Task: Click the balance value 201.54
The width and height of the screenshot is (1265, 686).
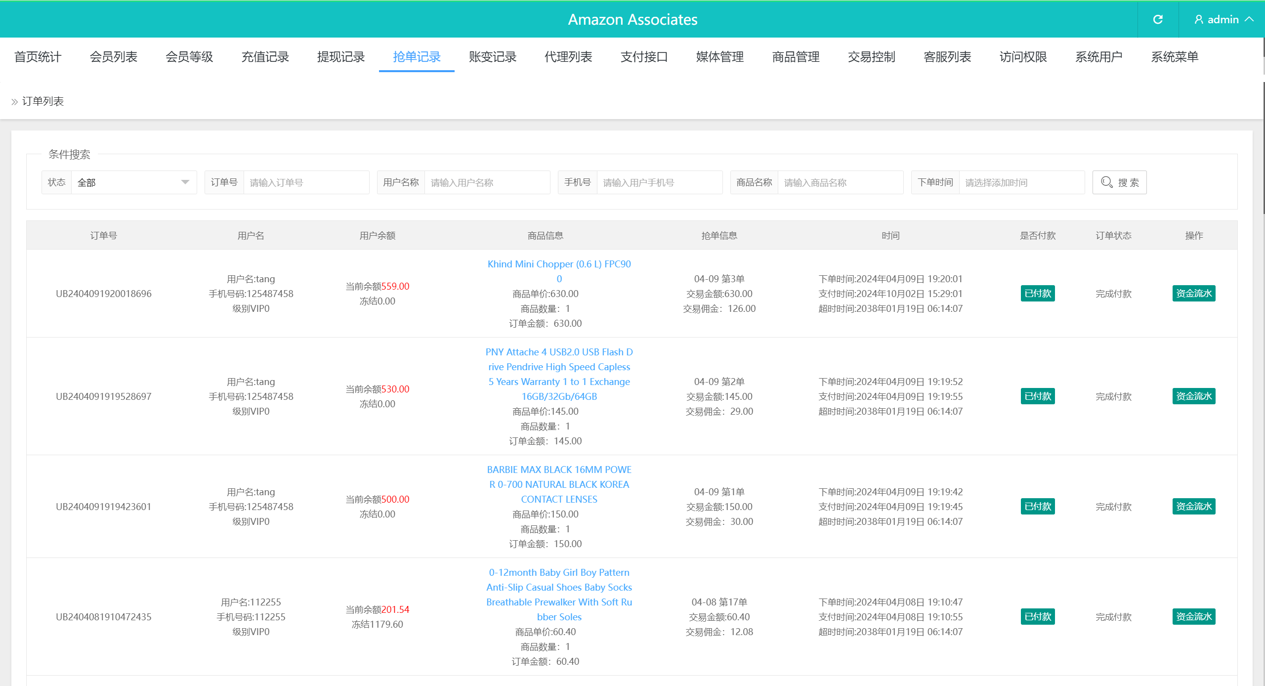Action: pos(395,609)
